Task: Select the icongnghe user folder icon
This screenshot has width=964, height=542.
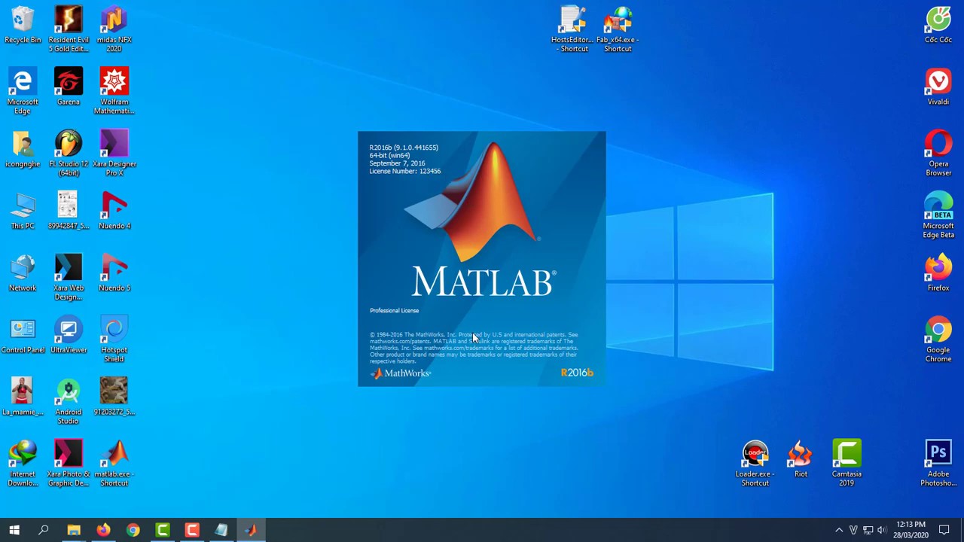Action: pyautogui.click(x=23, y=149)
